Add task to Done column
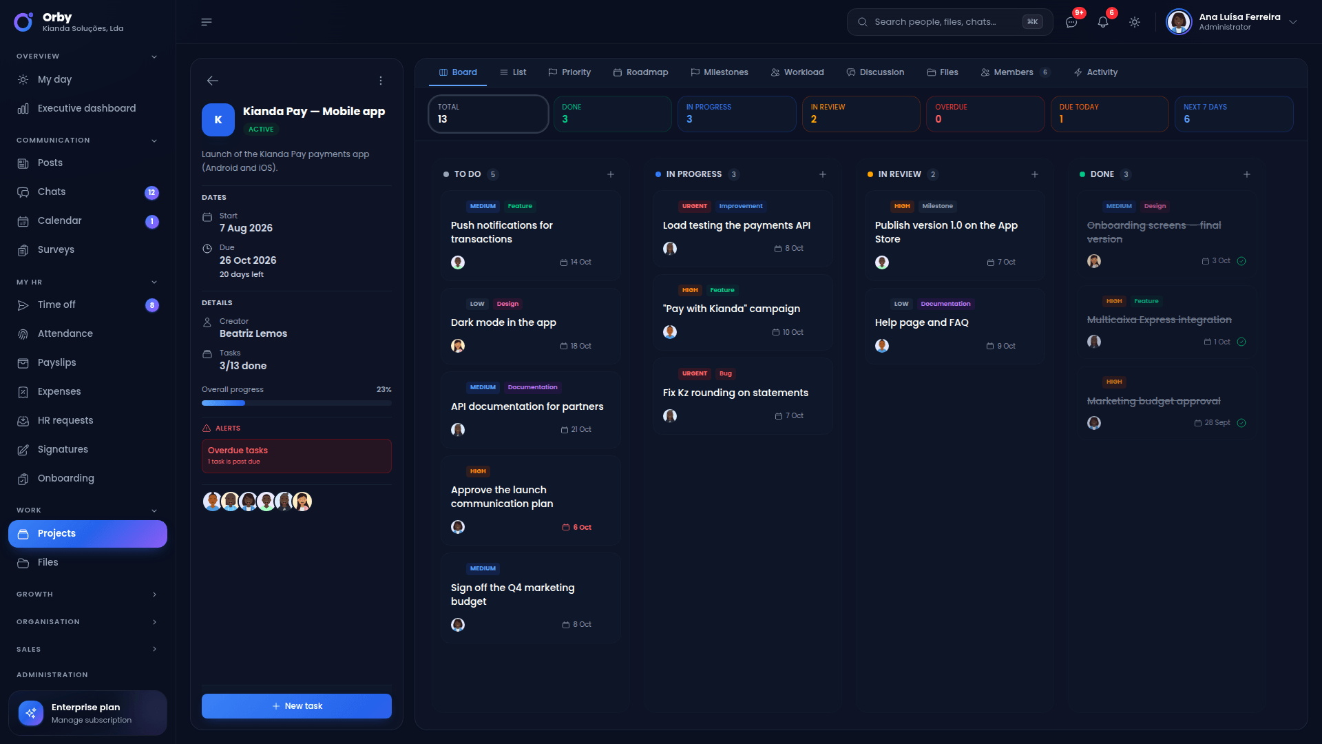This screenshot has width=1322, height=744. tap(1247, 174)
